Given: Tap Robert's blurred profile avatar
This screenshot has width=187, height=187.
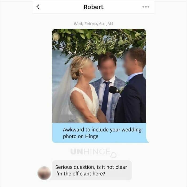Looking at the screenshot, I should [x=44, y=173].
